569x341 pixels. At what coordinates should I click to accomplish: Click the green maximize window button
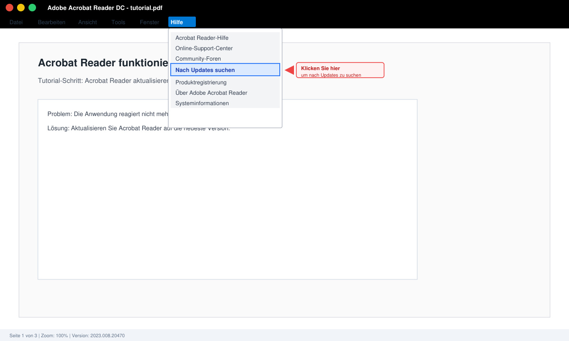tap(32, 8)
